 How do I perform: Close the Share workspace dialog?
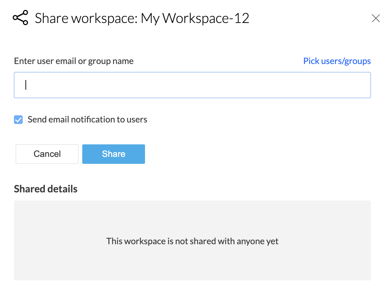pyautogui.click(x=375, y=18)
